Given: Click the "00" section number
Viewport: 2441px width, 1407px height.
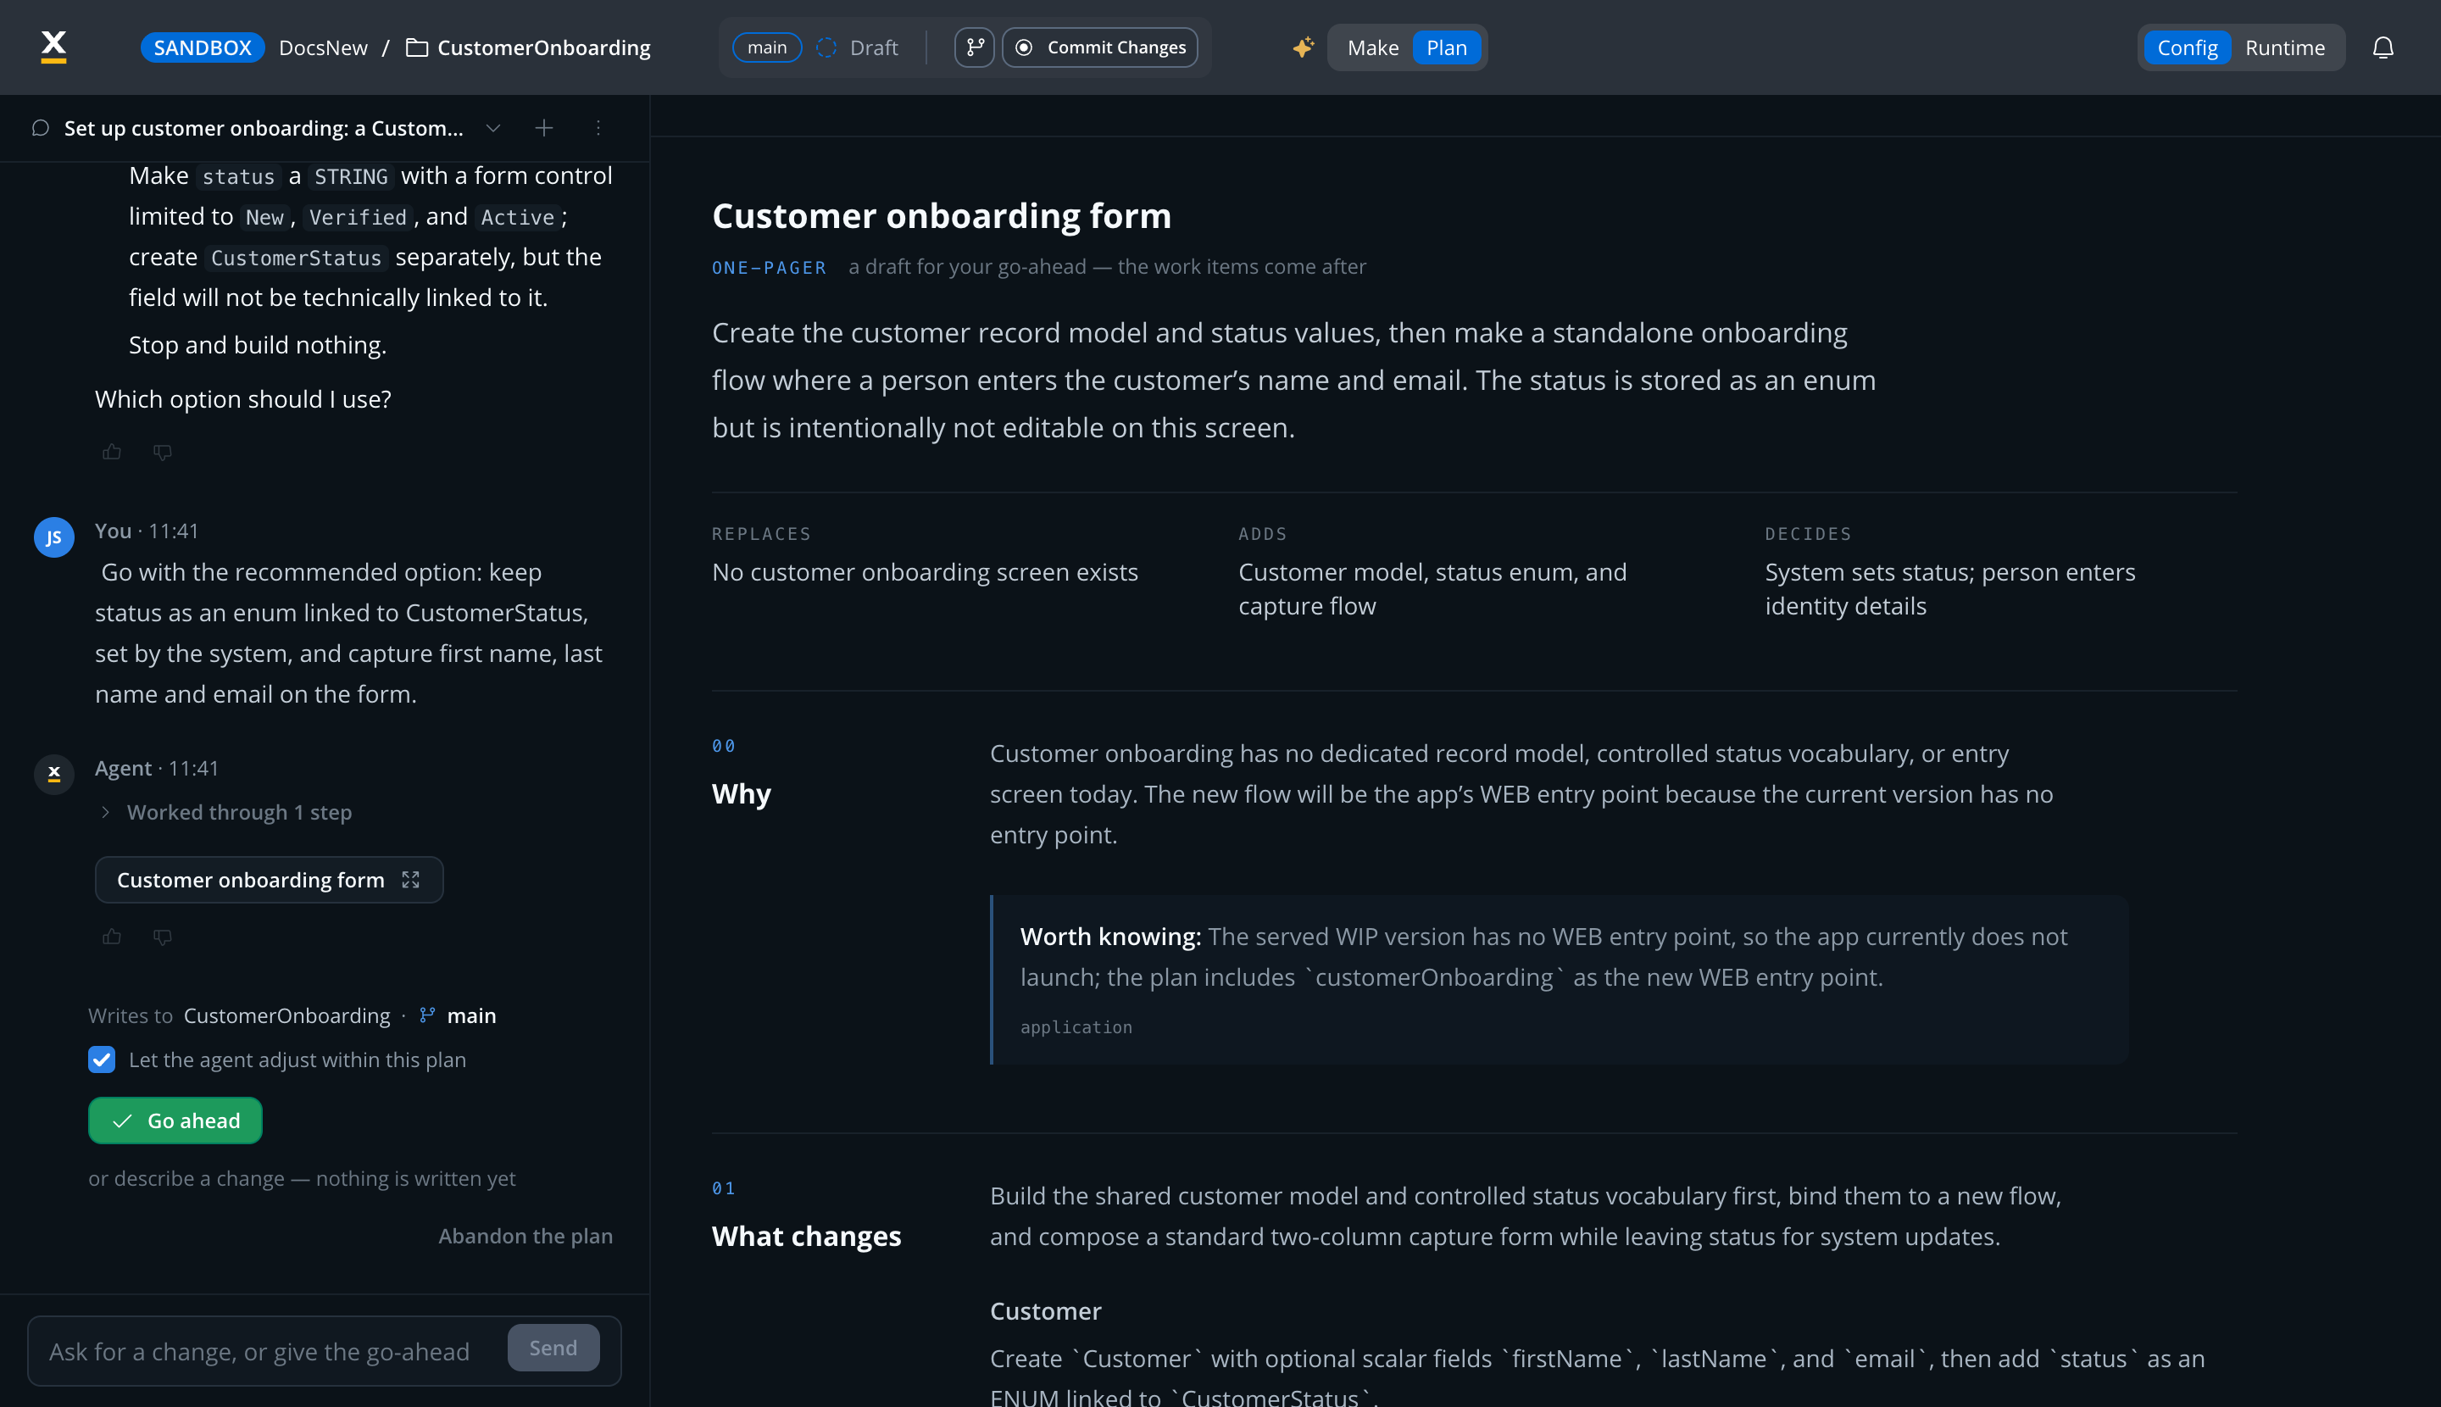Looking at the screenshot, I should coord(724,745).
